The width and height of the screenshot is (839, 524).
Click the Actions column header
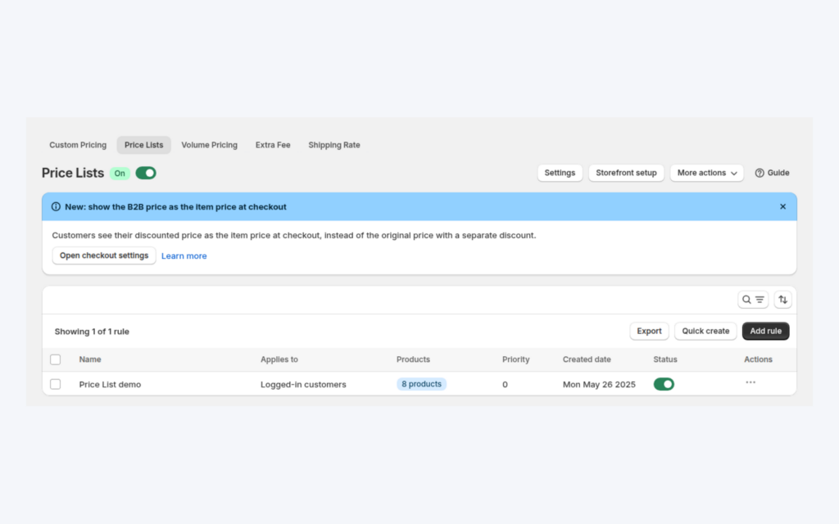coord(758,359)
